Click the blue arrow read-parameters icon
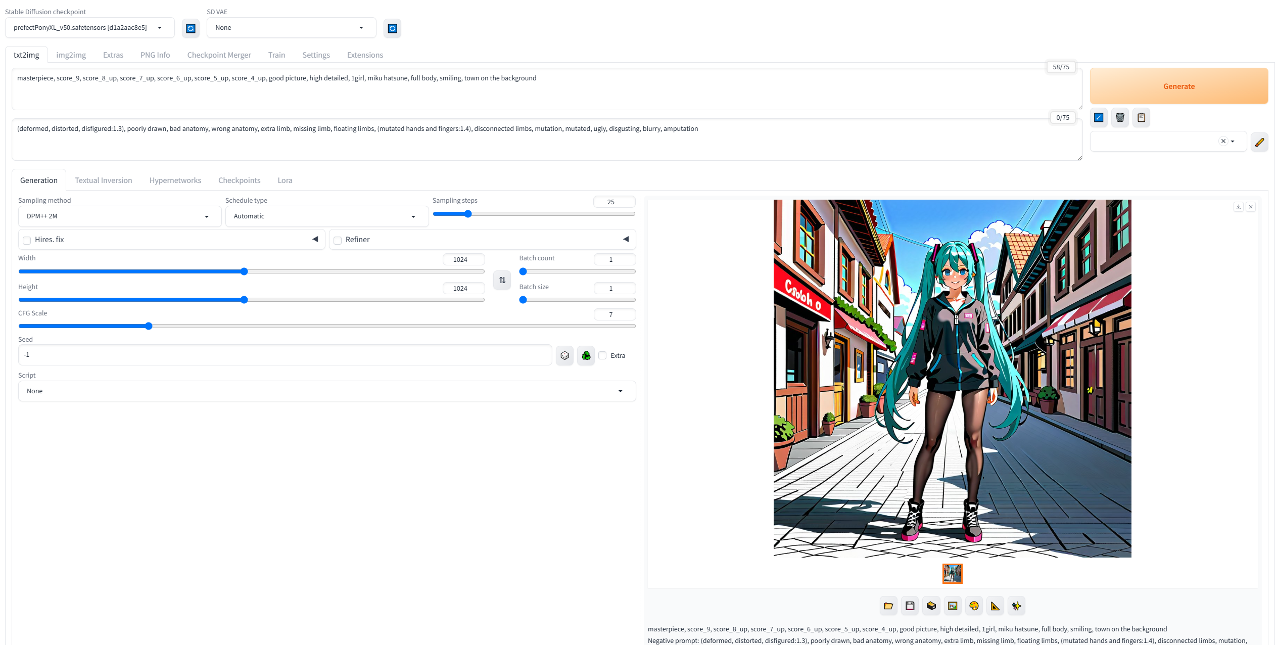1276x645 pixels. (1099, 118)
